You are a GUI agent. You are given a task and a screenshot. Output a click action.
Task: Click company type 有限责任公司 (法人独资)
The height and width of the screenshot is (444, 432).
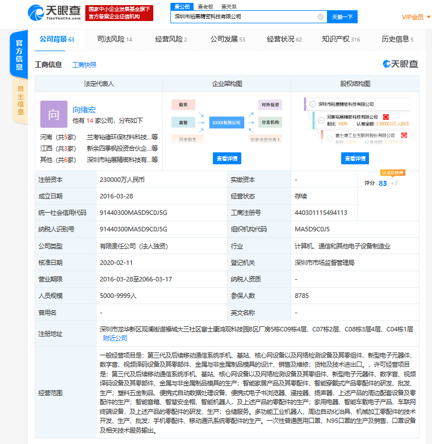[x=134, y=246]
